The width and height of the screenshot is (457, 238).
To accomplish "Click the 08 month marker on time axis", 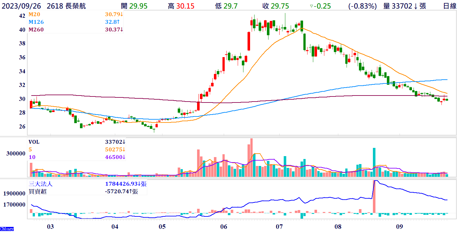I will [x=338, y=227].
